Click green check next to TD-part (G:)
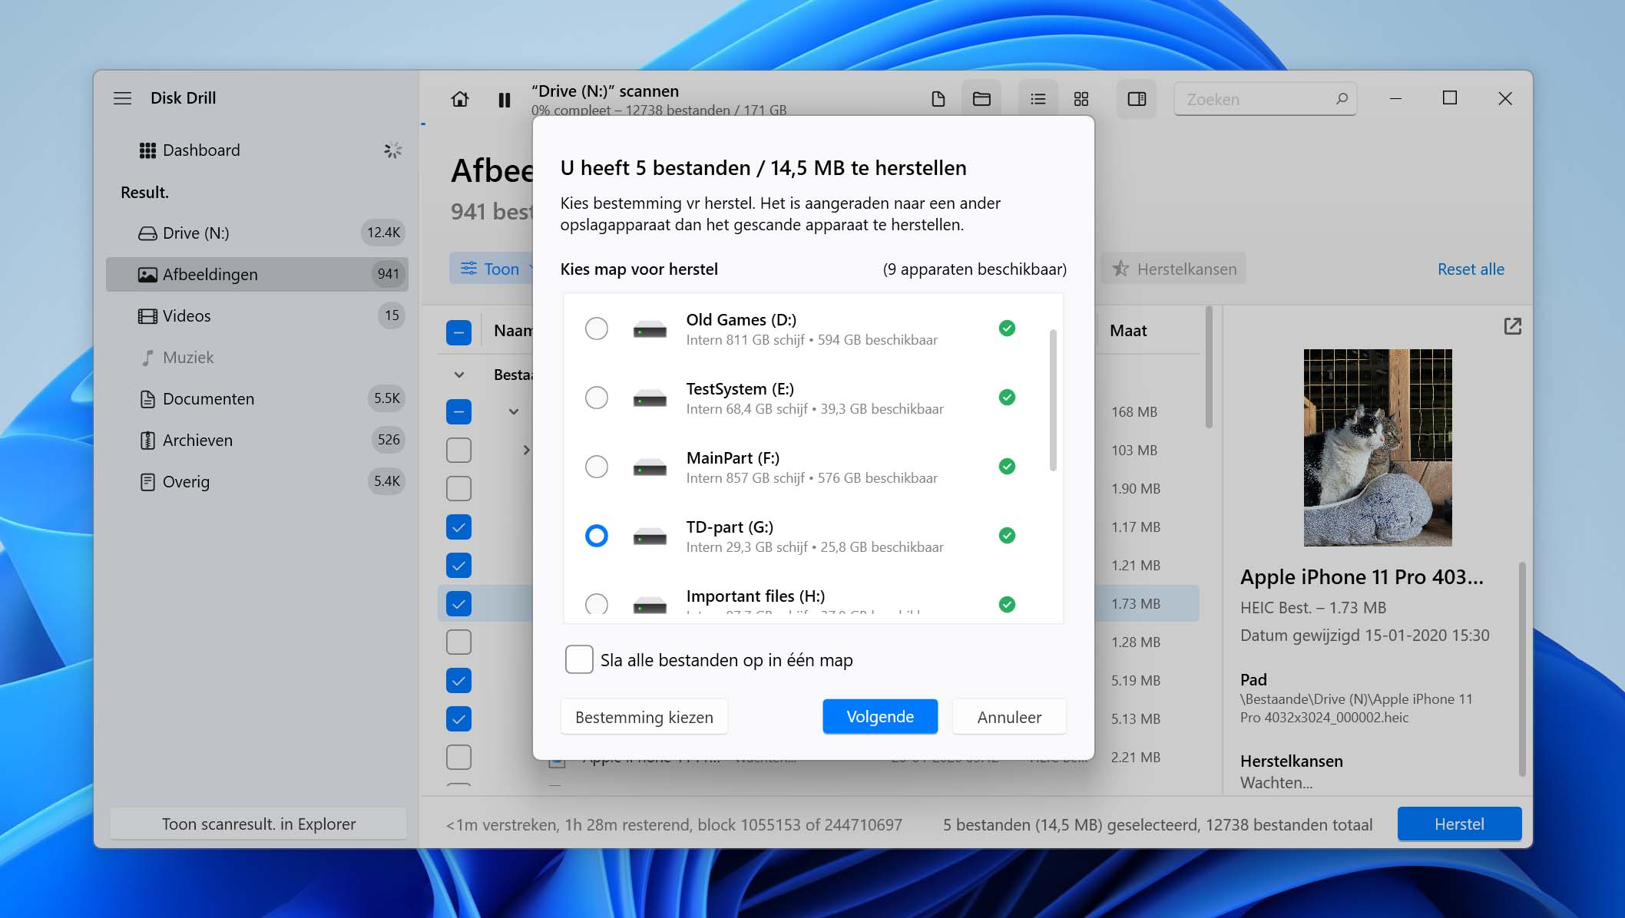 [1007, 536]
